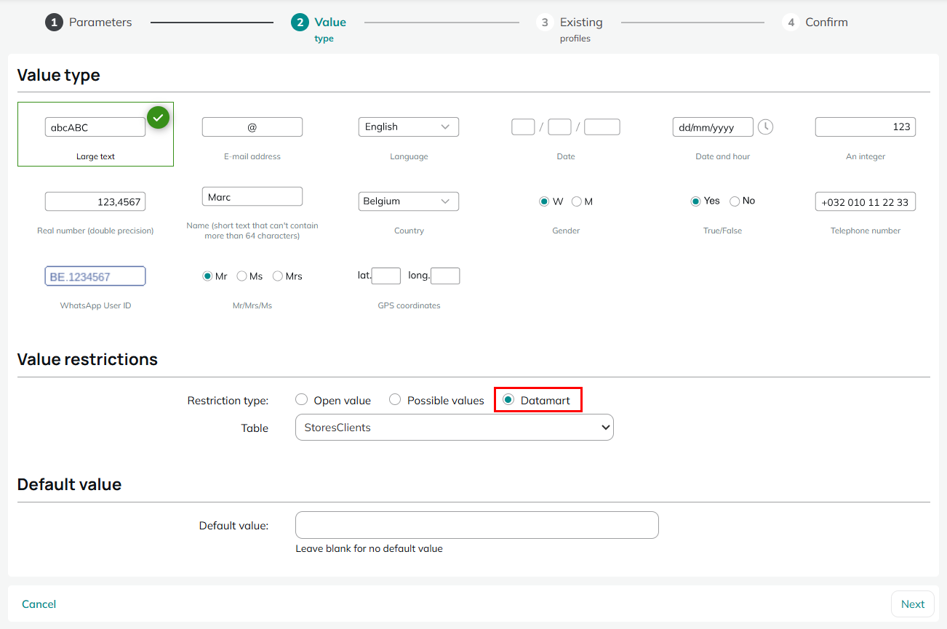
Task: Click the clock icon beside dd/mm/yyyy
Action: coord(765,127)
